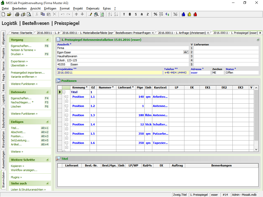Collapse the Titel row tree node
Screen dimensions: 263x197
[64, 92]
